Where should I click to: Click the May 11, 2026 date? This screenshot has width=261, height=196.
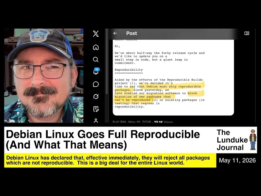[x=237, y=160]
